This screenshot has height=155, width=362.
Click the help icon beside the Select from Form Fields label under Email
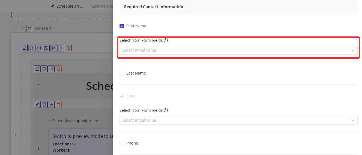click(166, 110)
